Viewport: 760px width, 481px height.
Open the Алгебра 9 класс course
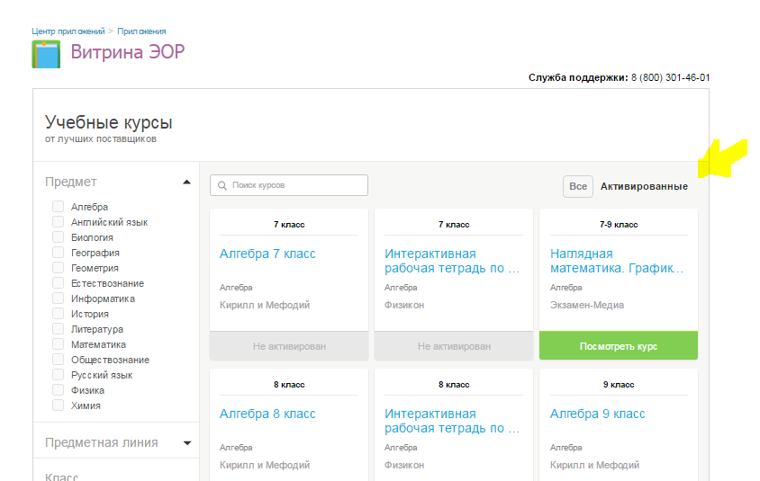pyautogui.click(x=597, y=414)
